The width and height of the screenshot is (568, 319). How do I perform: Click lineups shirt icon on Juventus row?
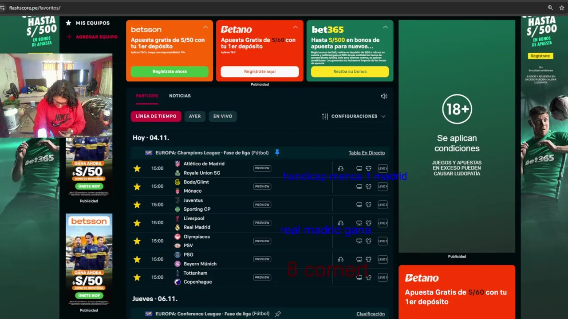coord(368,205)
